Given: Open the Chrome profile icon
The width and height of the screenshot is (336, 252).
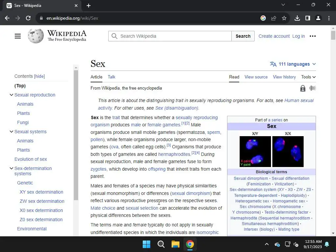Looking at the screenshot, I should tap(318, 18).
